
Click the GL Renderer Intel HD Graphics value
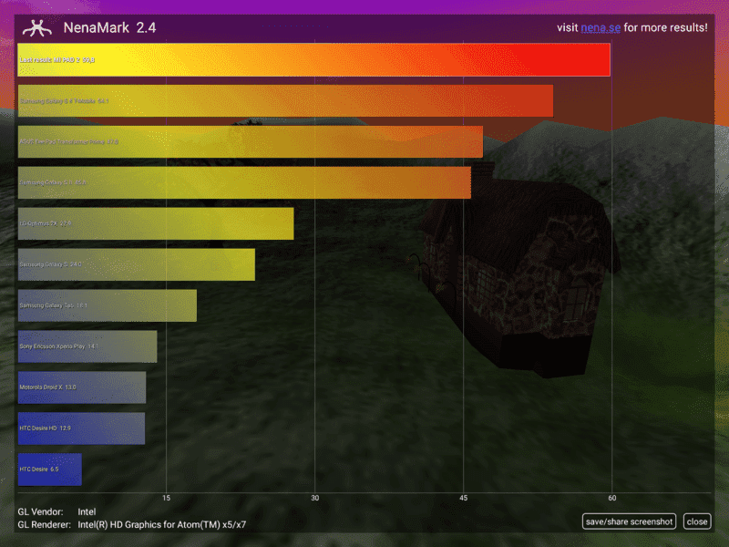(162, 525)
